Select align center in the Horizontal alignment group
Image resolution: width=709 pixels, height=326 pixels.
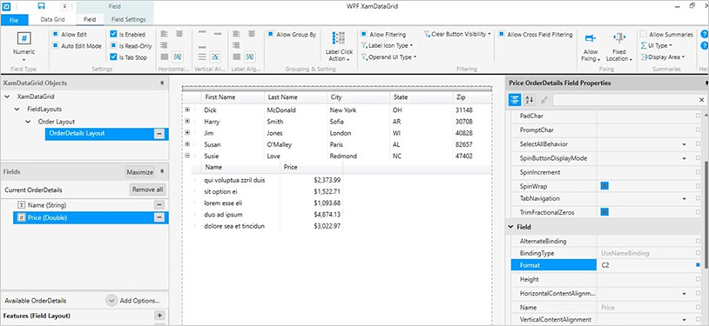point(179,34)
